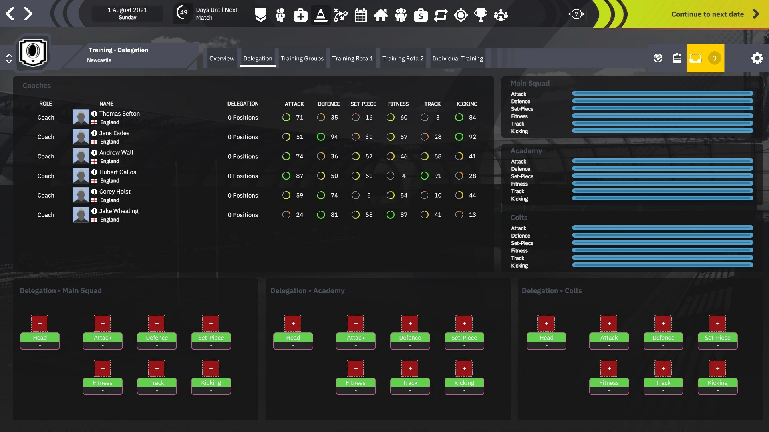Click Jake Whealing's profile portrait
769x432 pixels.
81,214
